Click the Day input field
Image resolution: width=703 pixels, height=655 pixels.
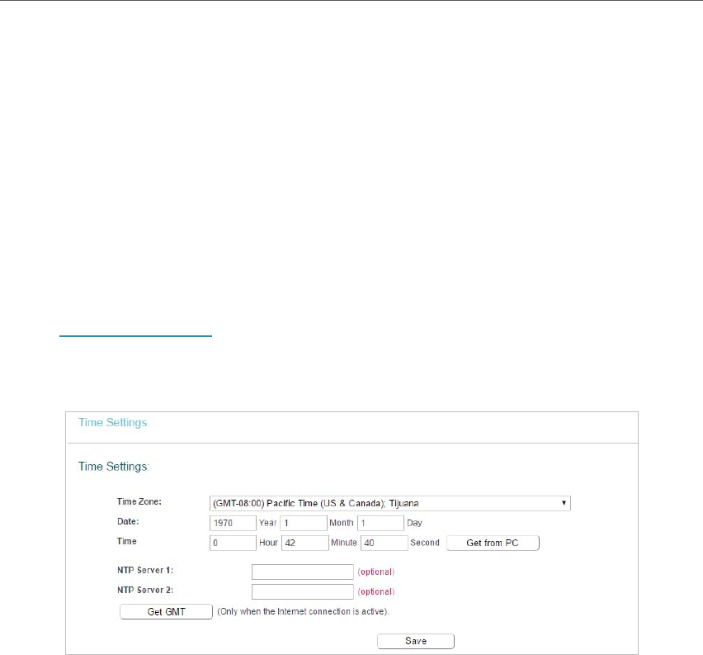[x=380, y=523]
